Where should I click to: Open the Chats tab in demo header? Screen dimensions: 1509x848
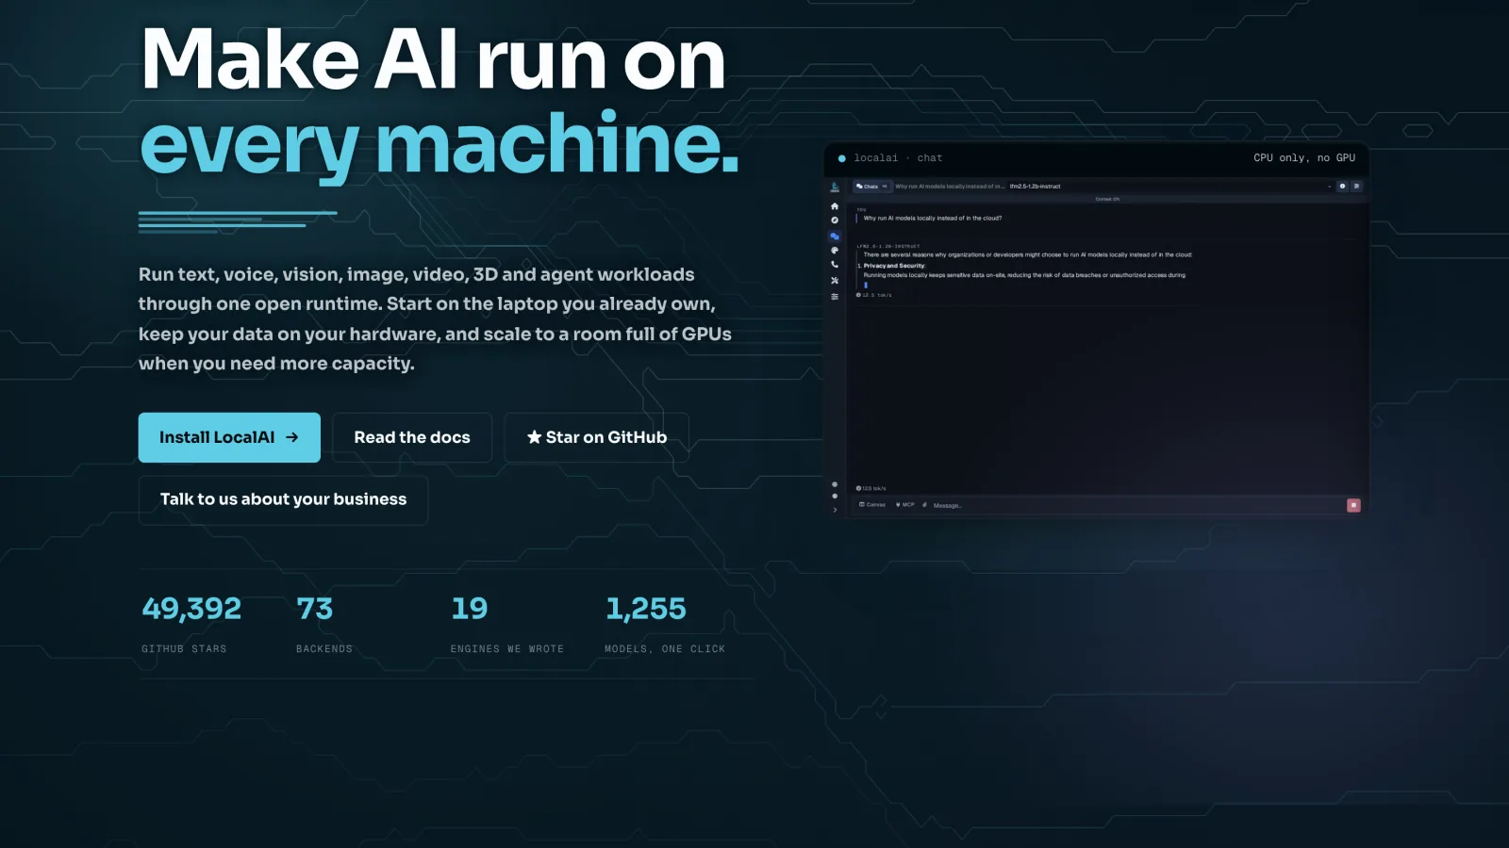(872, 187)
